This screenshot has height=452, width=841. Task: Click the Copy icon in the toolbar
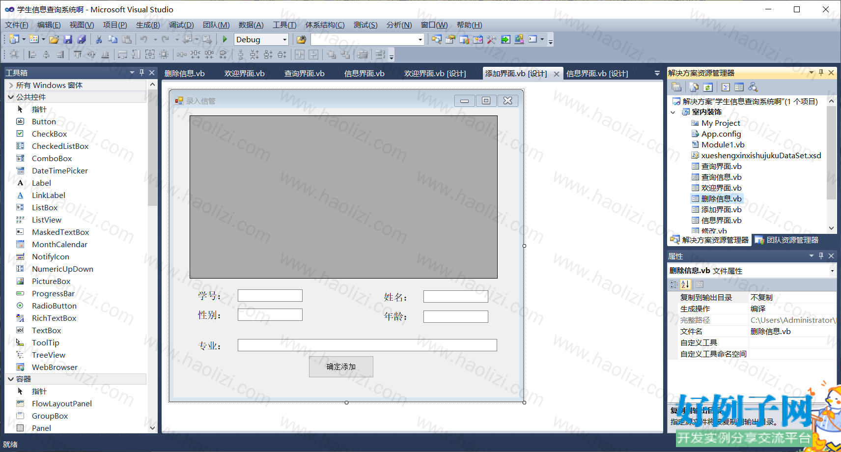(112, 39)
